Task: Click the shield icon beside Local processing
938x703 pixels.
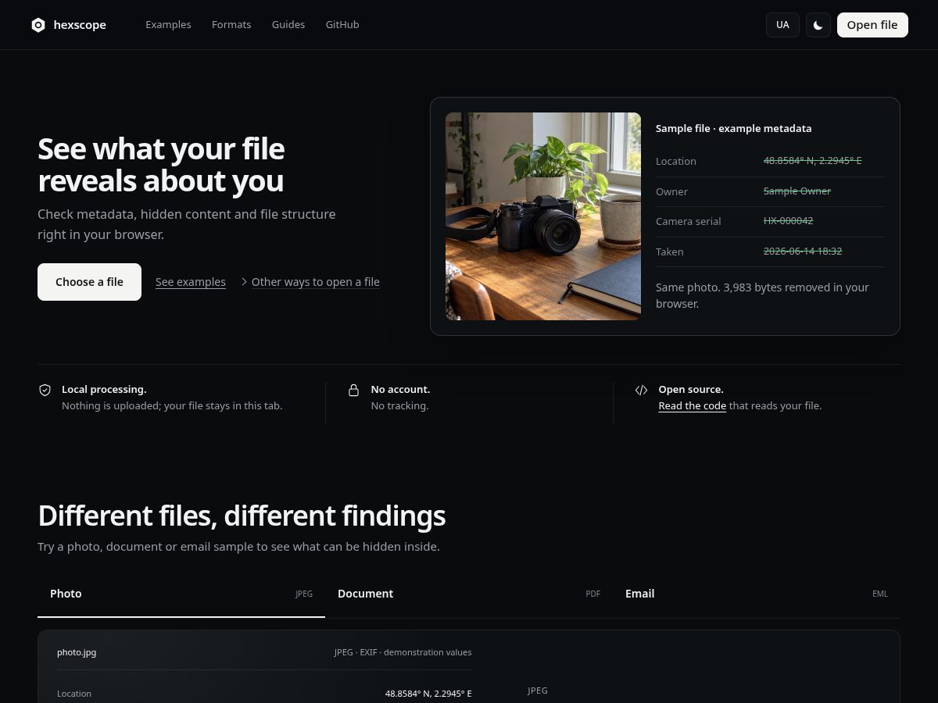Action: coord(45,390)
